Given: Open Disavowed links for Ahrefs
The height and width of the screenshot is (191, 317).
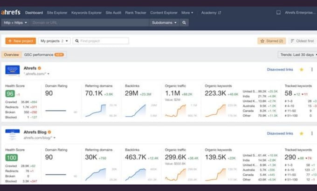Looking at the screenshot, I should click(280, 70).
